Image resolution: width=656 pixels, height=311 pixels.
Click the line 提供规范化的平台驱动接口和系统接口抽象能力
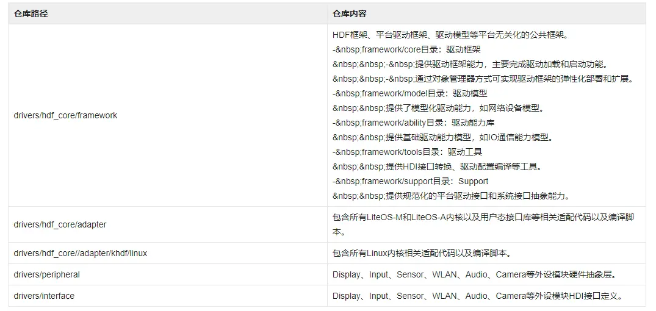click(452, 196)
